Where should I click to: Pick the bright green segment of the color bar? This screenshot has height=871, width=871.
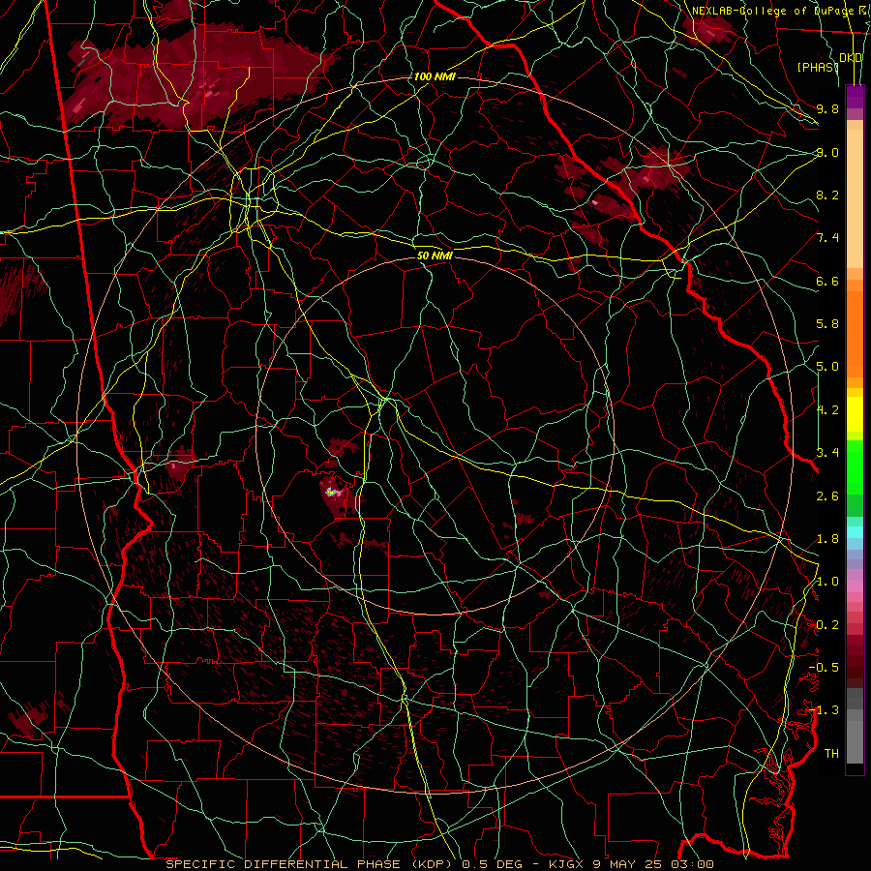click(855, 467)
